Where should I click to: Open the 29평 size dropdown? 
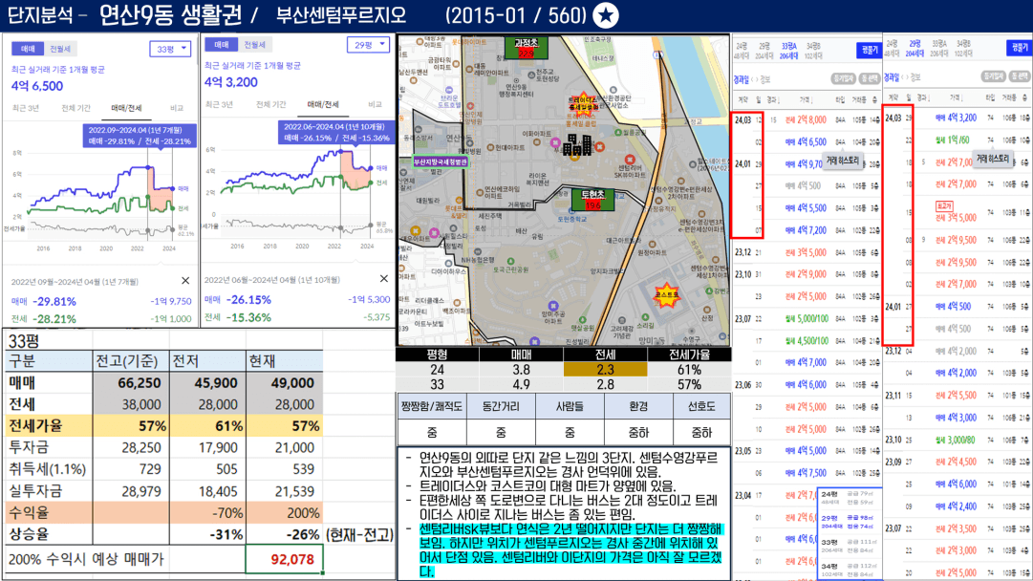tap(368, 45)
